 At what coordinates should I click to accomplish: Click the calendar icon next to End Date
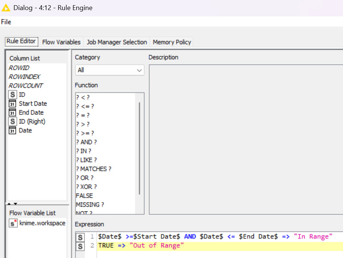pos(13,112)
